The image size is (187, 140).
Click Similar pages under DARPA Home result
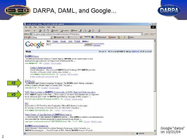pyautogui.click(x=56, y=63)
